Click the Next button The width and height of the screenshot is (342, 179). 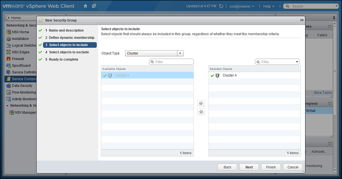pyautogui.click(x=249, y=167)
